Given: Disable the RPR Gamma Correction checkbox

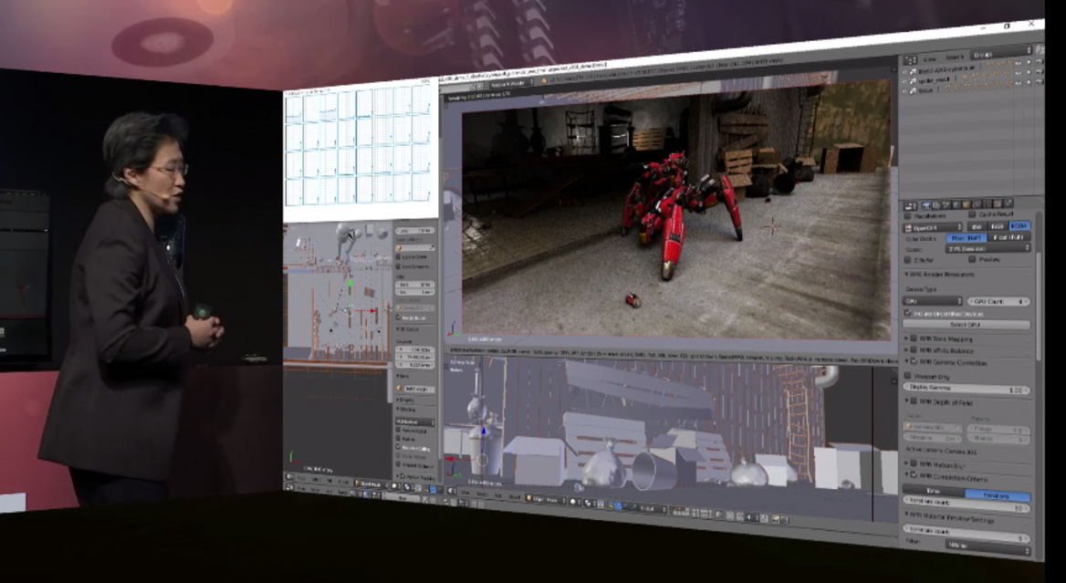Looking at the screenshot, I should (913, 361).
